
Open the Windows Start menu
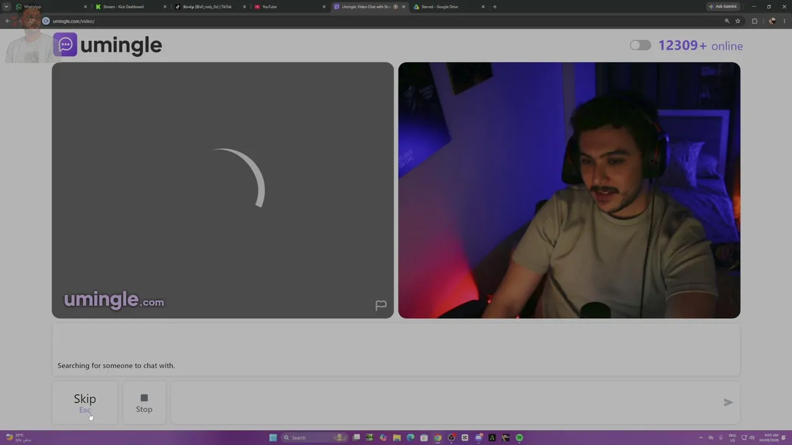pos(273,438)
